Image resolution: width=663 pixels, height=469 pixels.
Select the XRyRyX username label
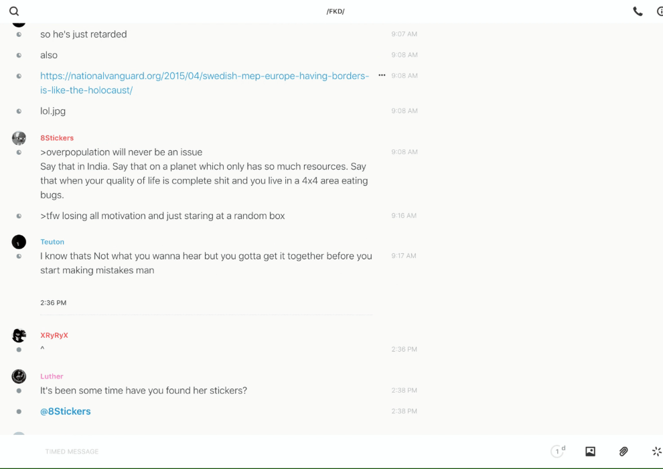point(54,336)
